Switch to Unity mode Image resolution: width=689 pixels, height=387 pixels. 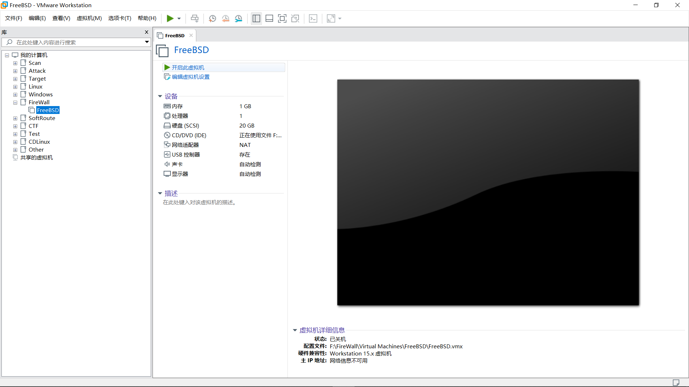[295, 18]
